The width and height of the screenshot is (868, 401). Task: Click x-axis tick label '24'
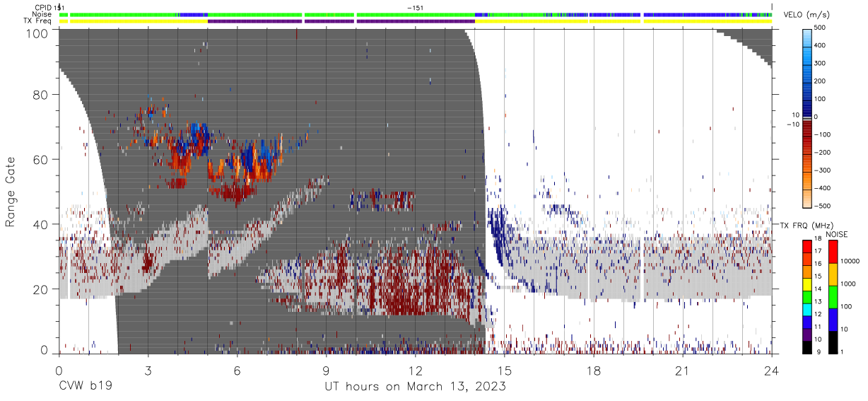tap(772, 371)
